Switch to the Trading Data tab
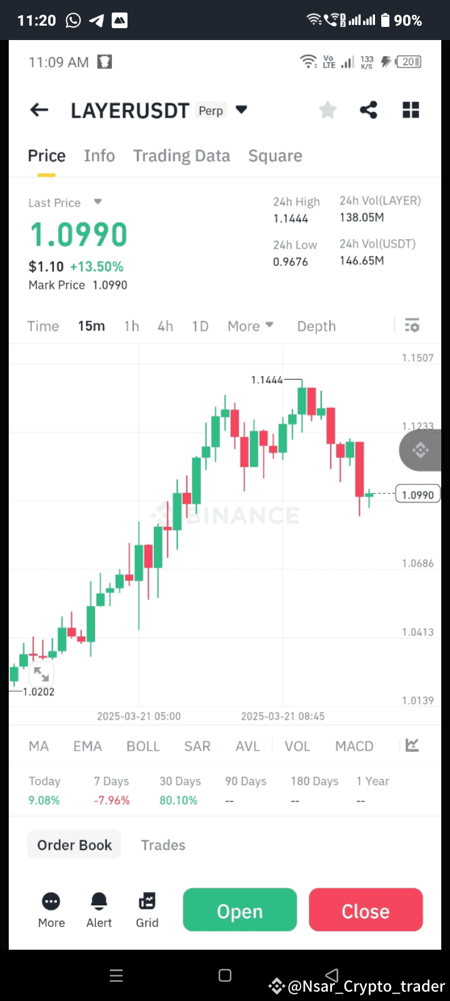Image resolution: width=450 pixels, height=1001 pixels. coord(181,155)
